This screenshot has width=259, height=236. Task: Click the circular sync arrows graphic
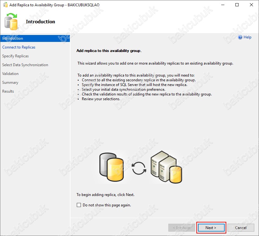point(139,168)
